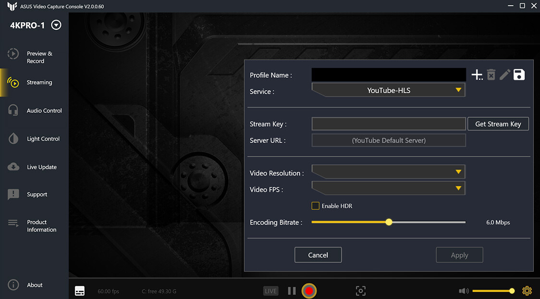Viewport: 540px width, 299px height.
Task: Click the Light Control droplet icon
Action: (13, 138)
